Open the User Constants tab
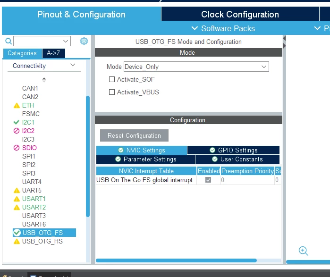This screenshot has width=330, height=277. point(237,159)
